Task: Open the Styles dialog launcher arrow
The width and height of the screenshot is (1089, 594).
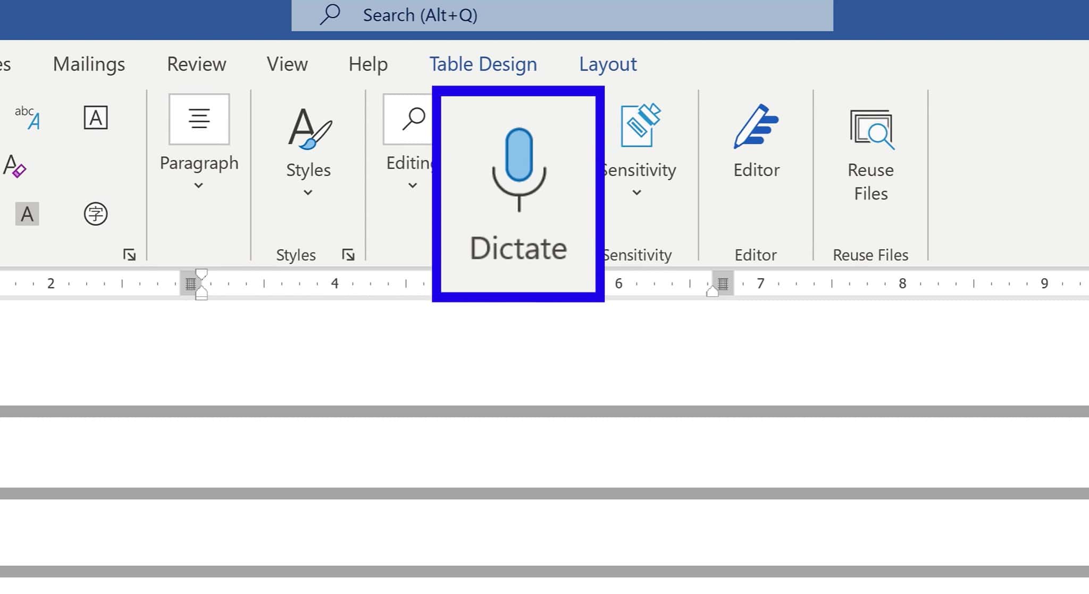Action: coord(349,255)
